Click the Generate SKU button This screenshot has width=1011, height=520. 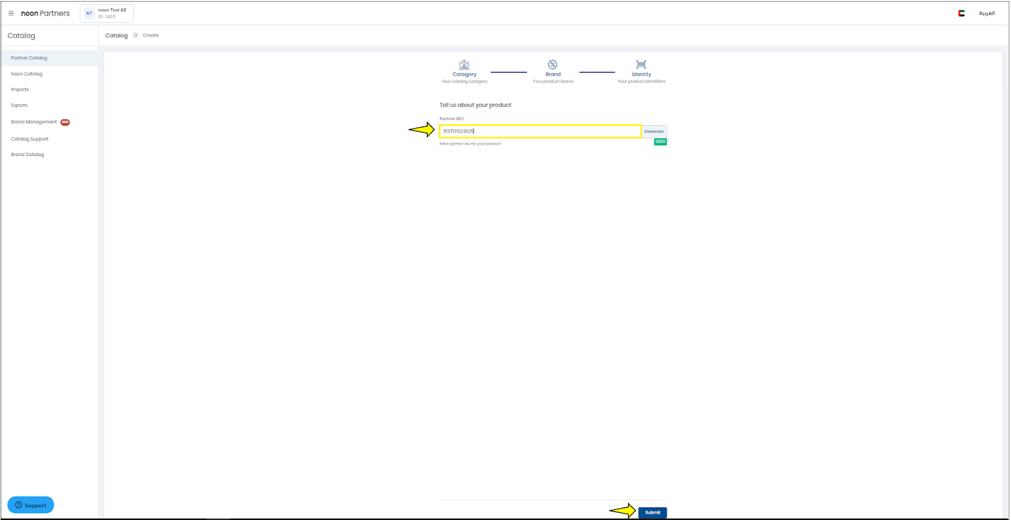(654, 131)
